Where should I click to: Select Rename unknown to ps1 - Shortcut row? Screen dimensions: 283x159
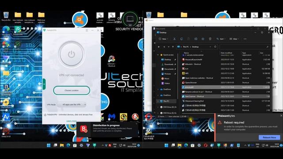coord(226,92)
